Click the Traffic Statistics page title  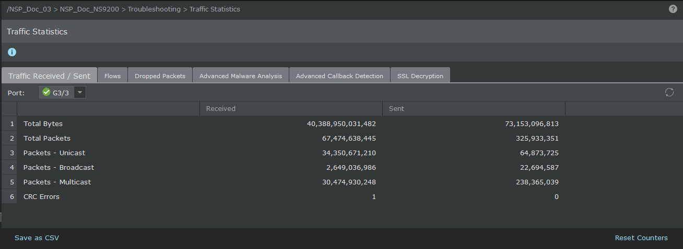(37, 32)
